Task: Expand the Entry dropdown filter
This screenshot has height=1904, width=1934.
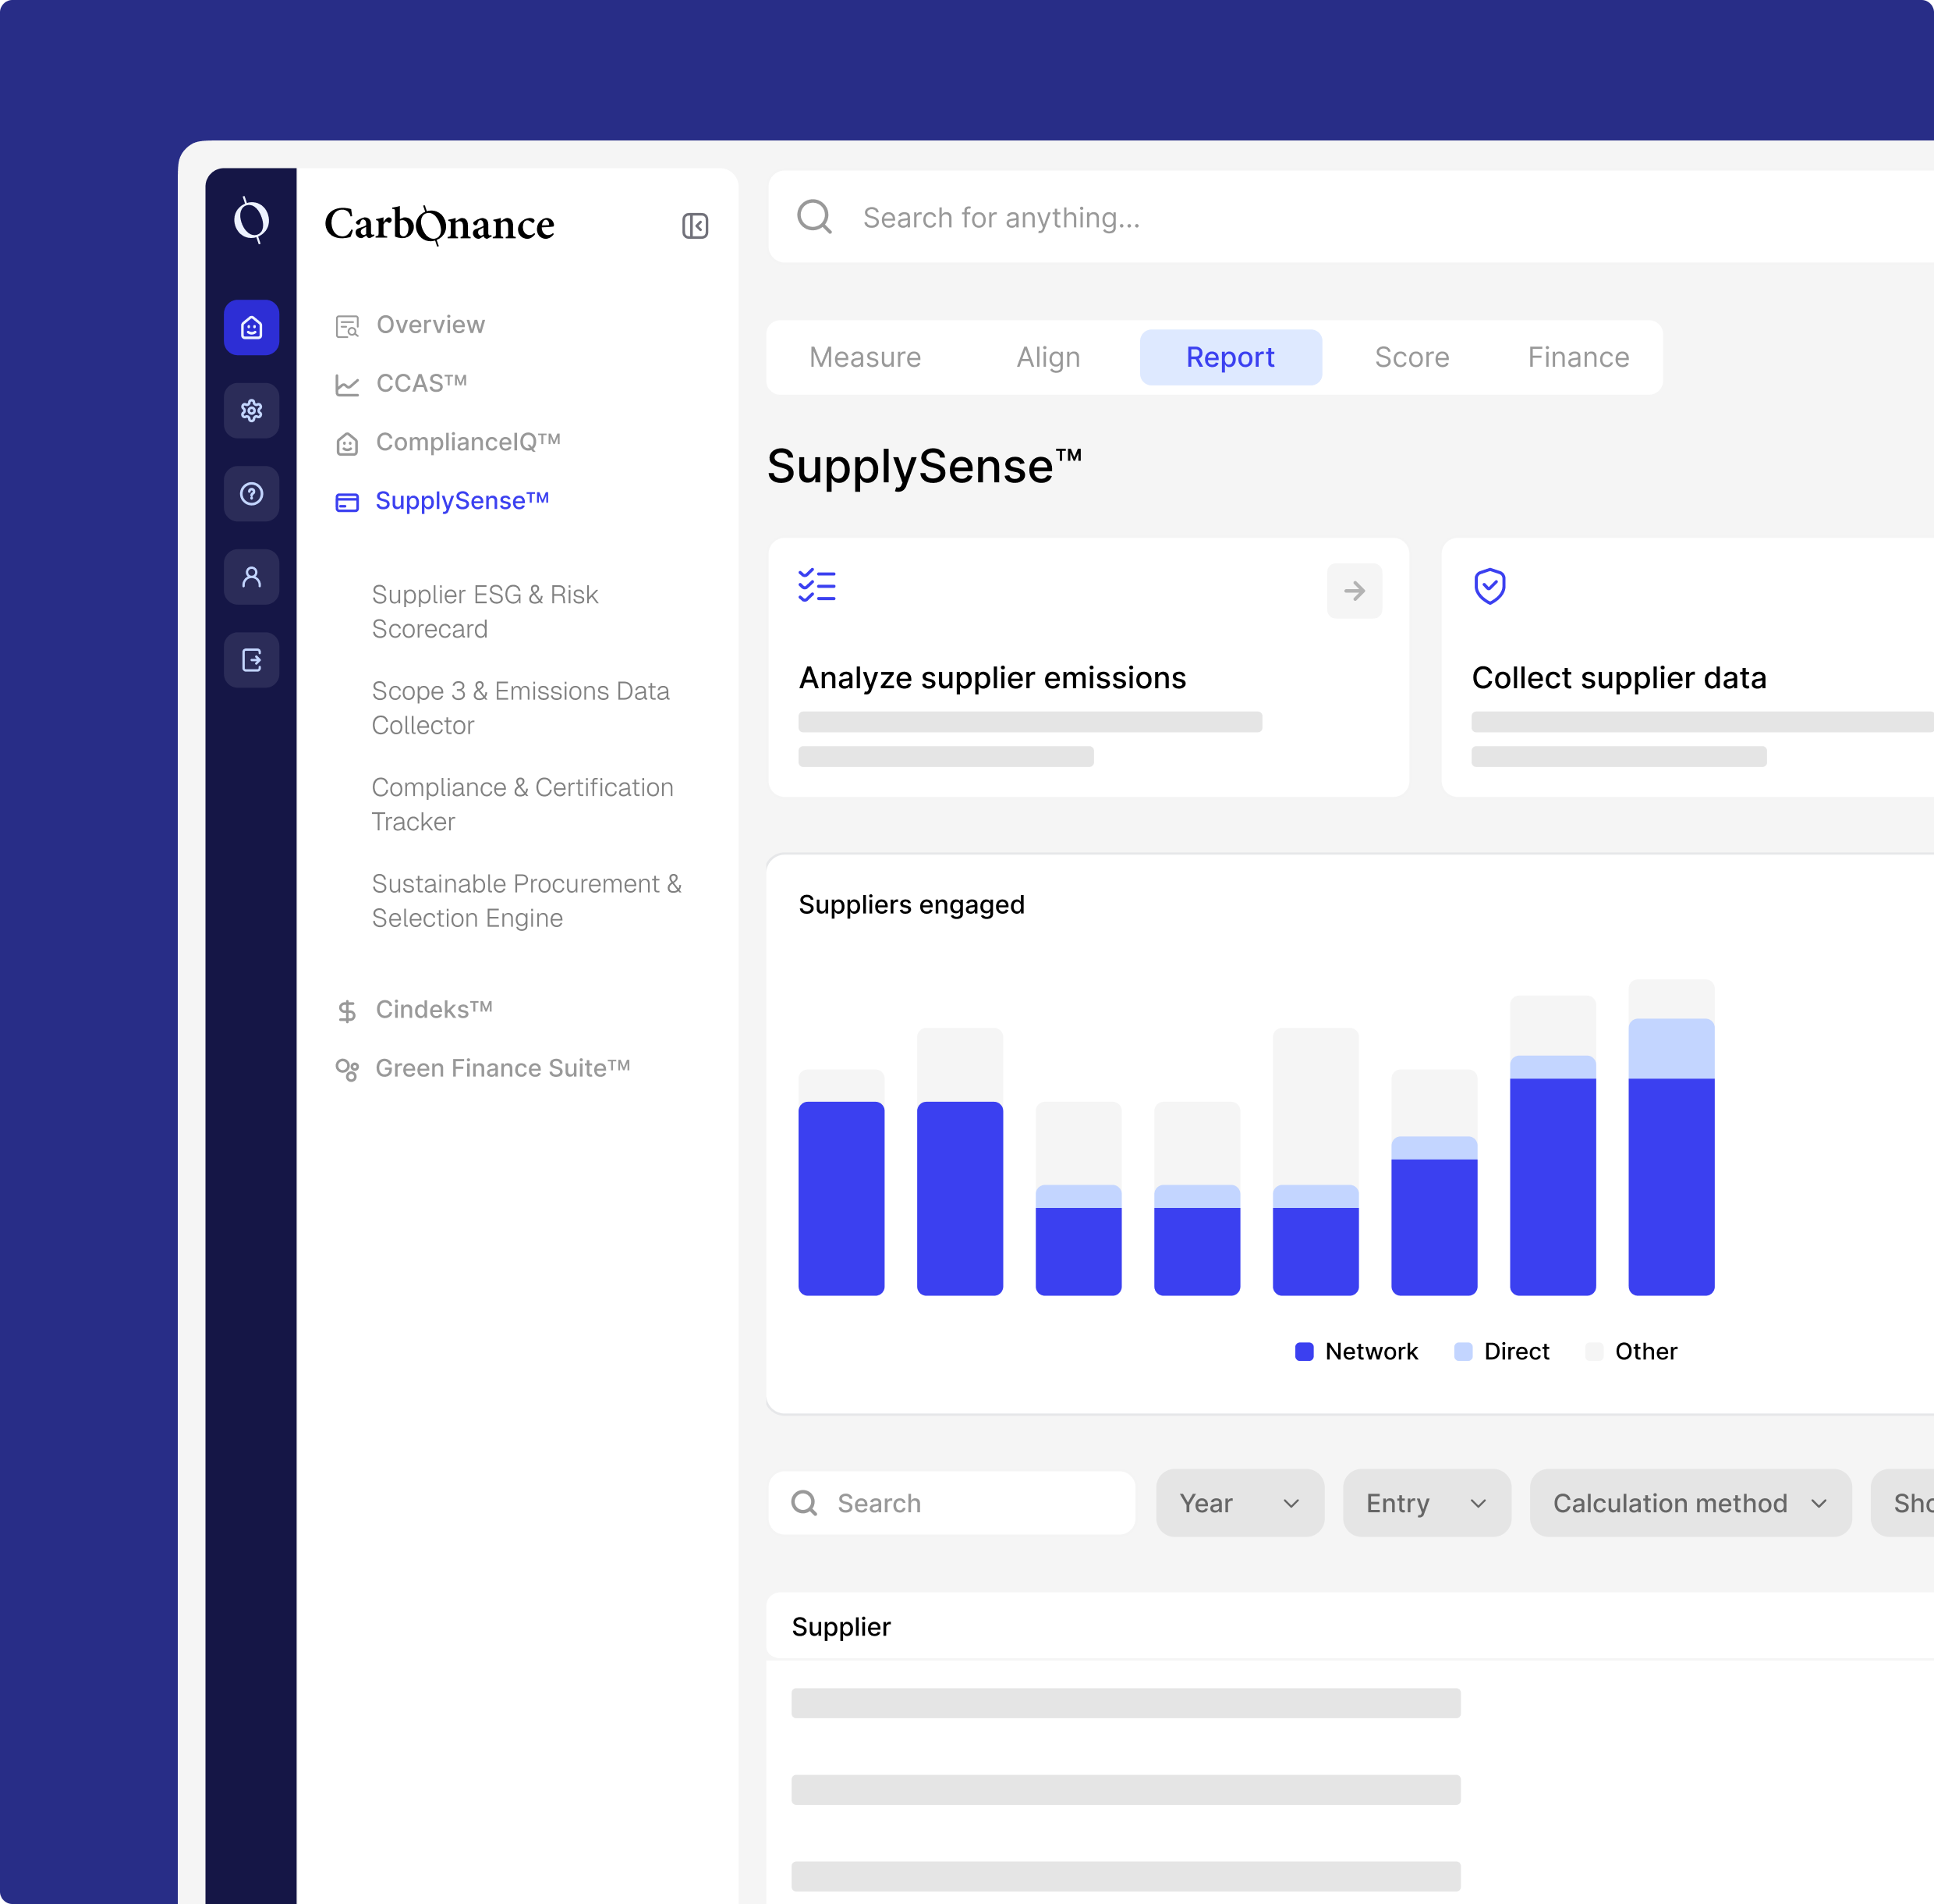Action: pos(1426,1503)
